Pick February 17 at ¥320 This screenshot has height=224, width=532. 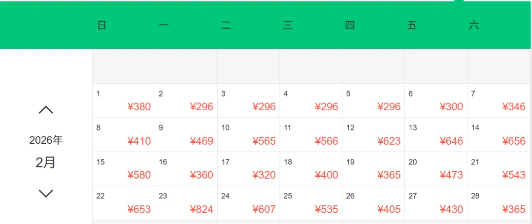(x=249, y=168)
